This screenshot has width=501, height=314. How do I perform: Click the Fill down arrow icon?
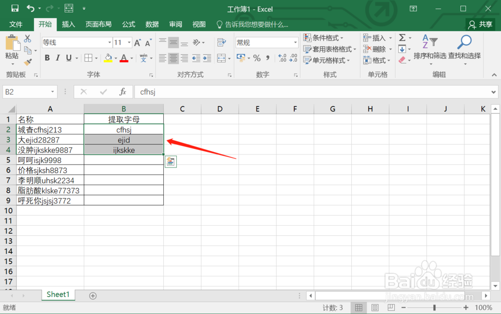tap(402, 49)
